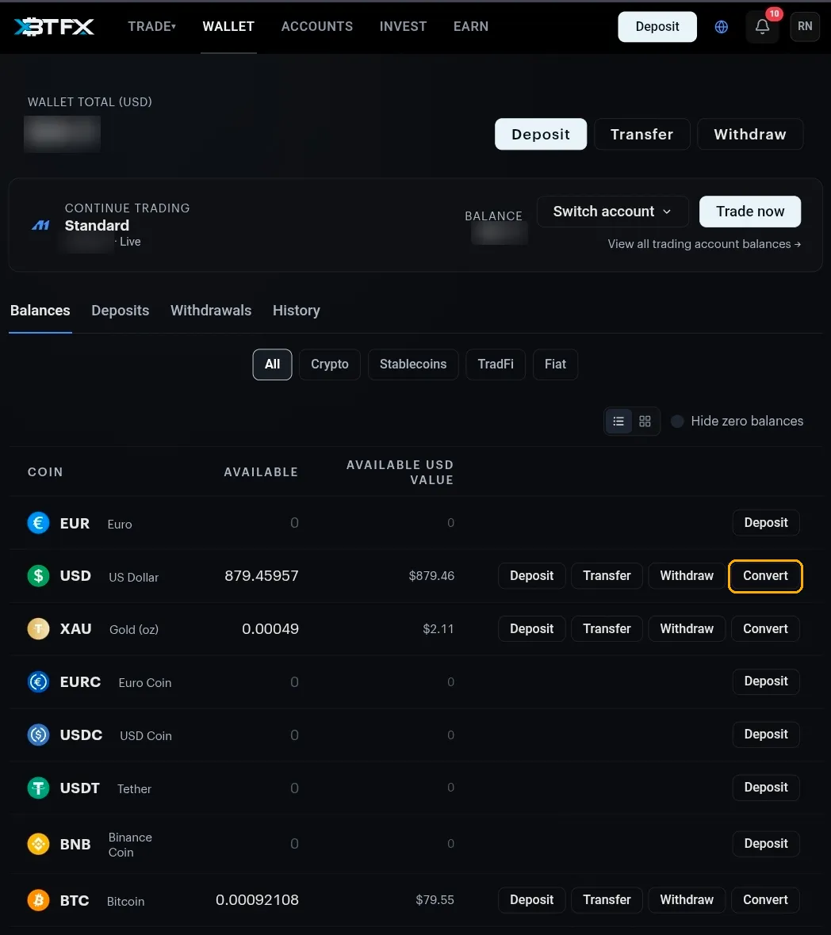831x935 pixels.
Task: Click Convert in the USD row
Action: [765, 576]
